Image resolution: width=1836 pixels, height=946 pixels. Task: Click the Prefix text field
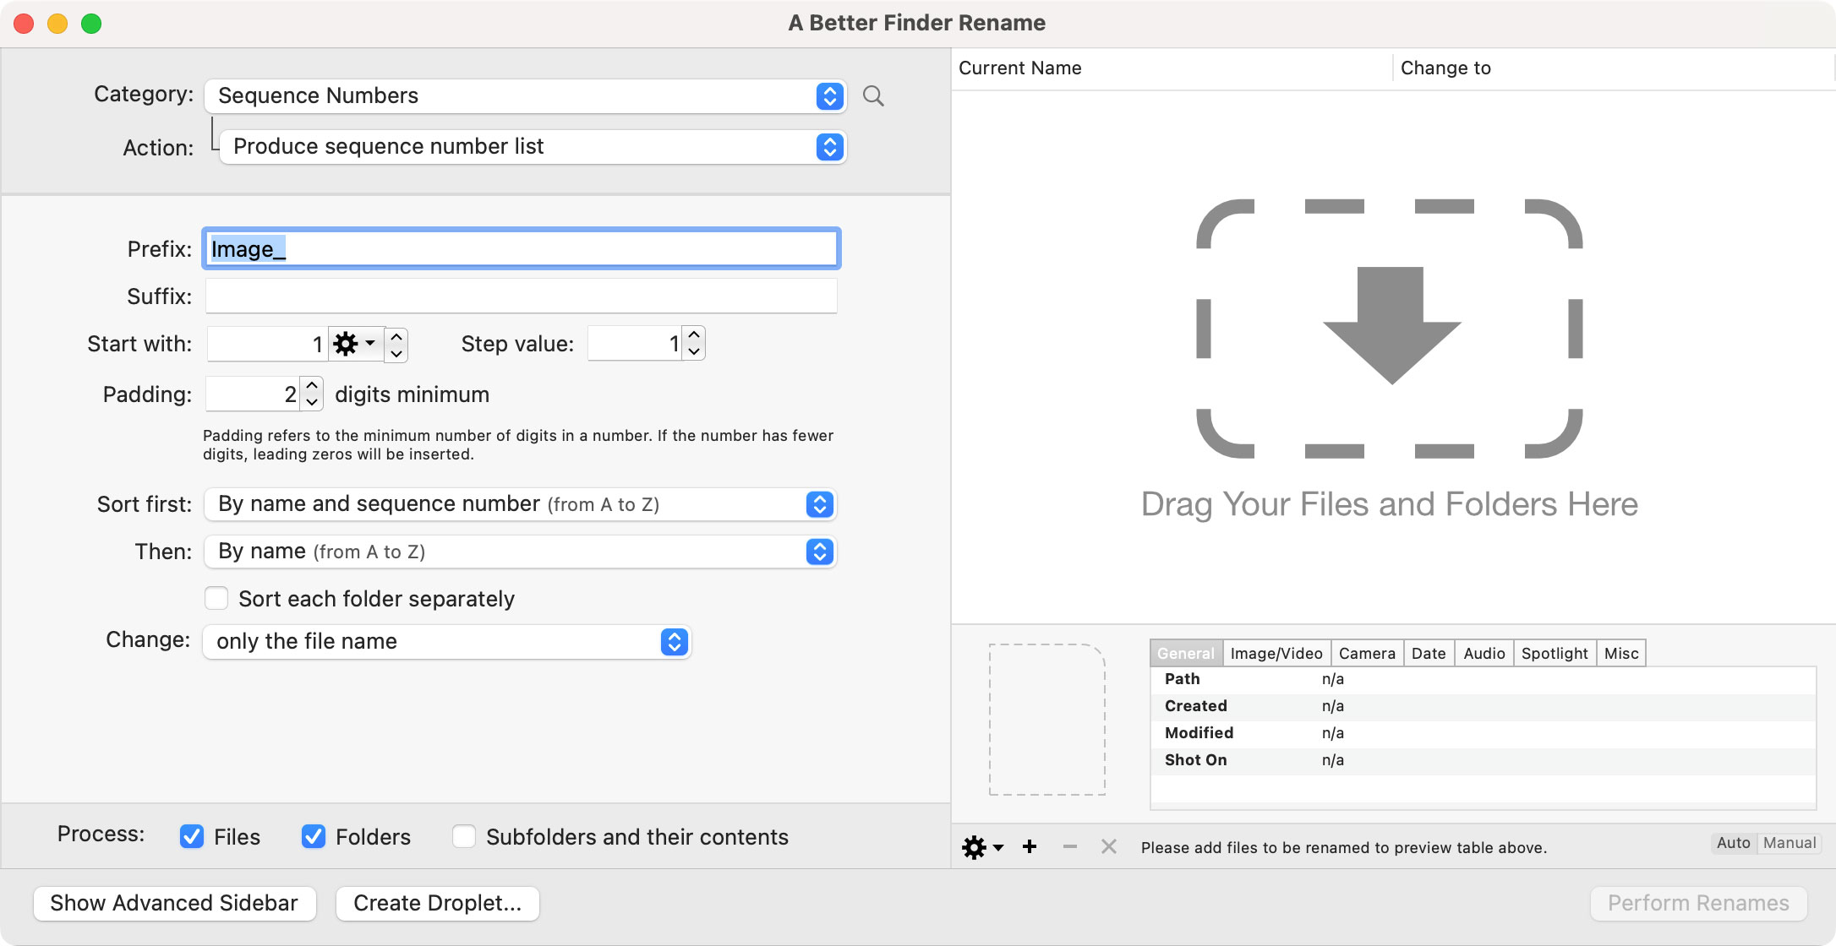coord(521,248)
